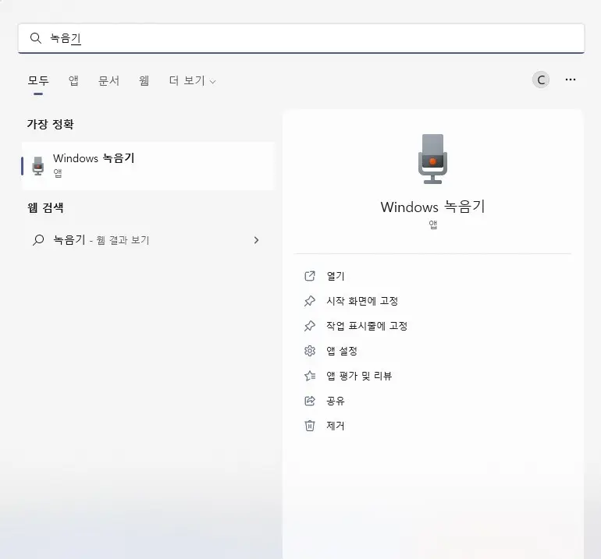Select the Windows 녹음기 best match result

tap(148, 166)
